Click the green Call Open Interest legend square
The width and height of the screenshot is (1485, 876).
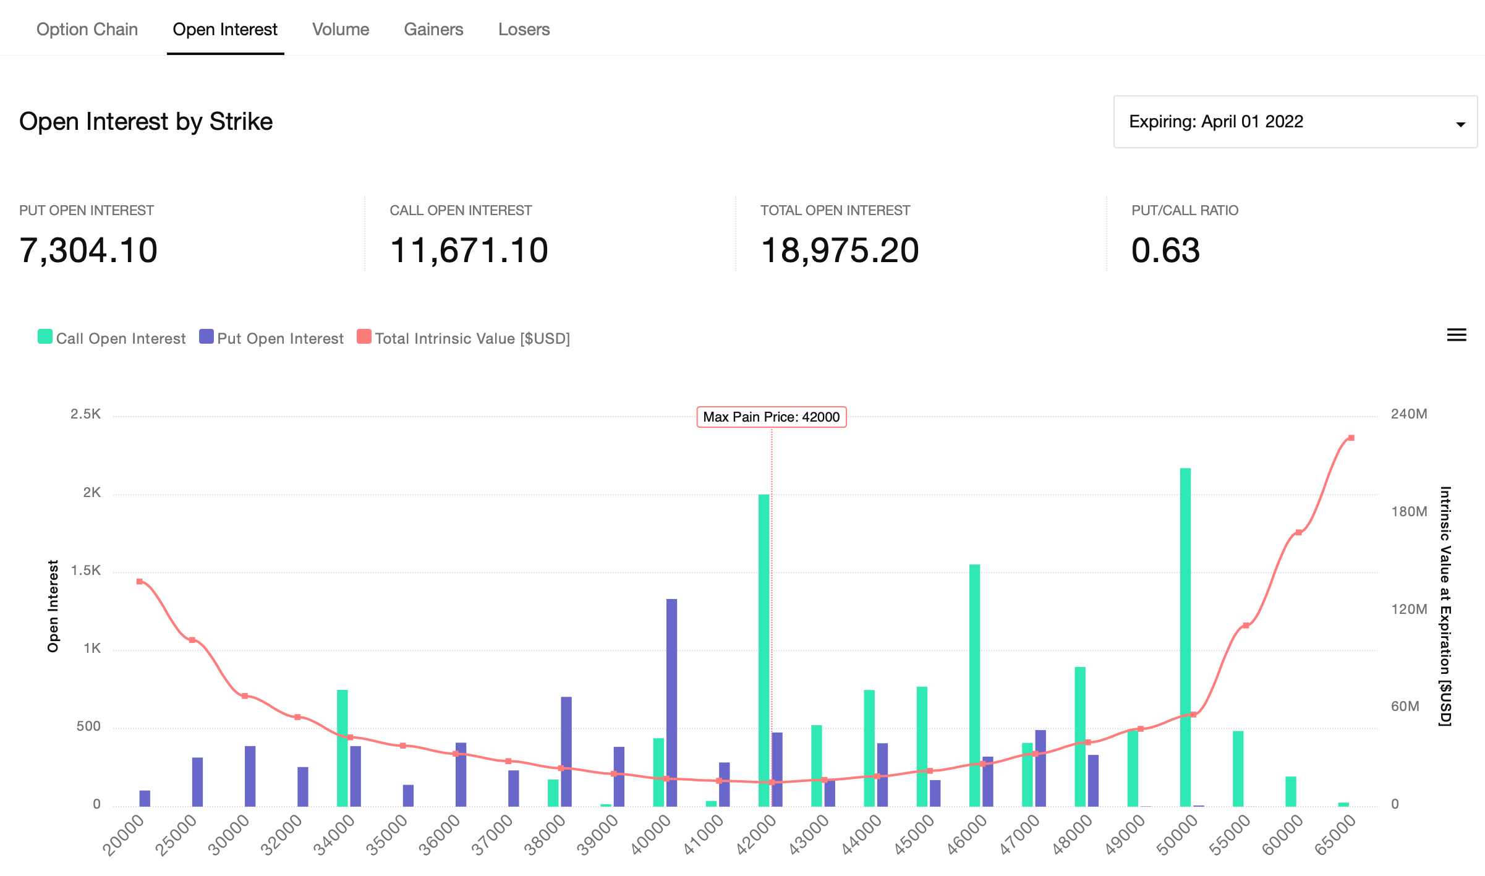click(45, 337)
